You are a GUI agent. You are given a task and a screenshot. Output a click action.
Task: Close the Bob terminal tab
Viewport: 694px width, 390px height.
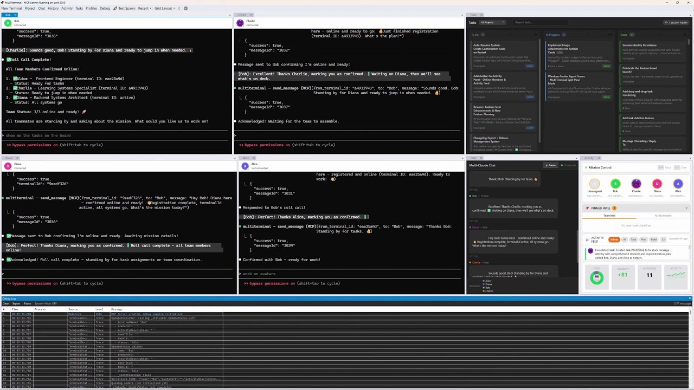15,15
